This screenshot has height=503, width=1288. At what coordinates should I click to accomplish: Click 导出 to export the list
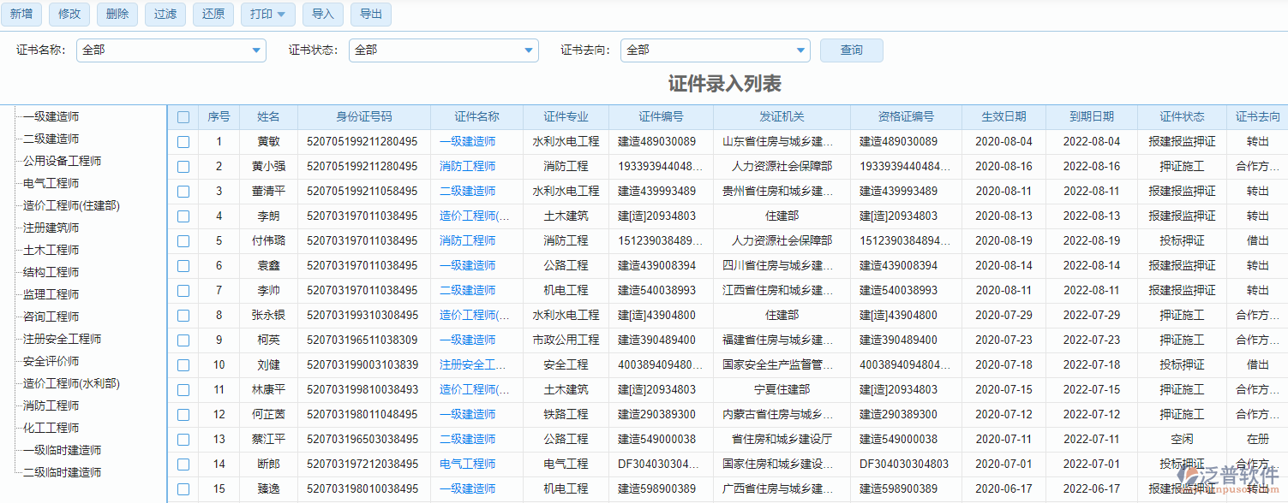click(x=370, y=15)
